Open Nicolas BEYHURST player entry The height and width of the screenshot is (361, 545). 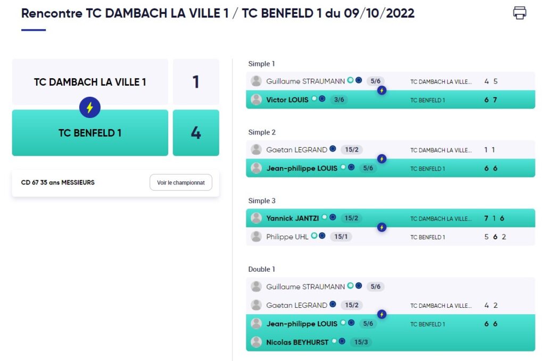coord(297,342)
